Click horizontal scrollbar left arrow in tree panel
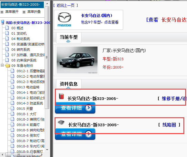This screenshot has width=187, height=157. pos(2,155)
